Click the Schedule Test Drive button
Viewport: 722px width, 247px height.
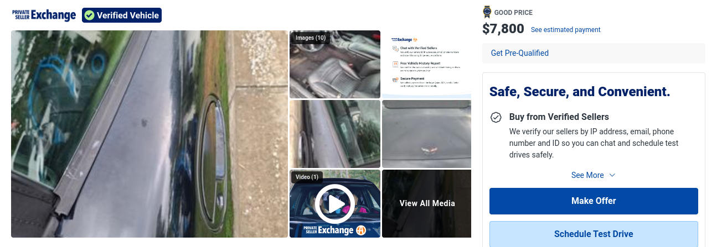point(594,234)
